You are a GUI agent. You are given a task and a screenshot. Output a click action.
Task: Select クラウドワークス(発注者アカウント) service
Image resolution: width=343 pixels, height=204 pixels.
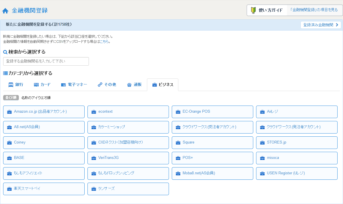click(297, 127)
